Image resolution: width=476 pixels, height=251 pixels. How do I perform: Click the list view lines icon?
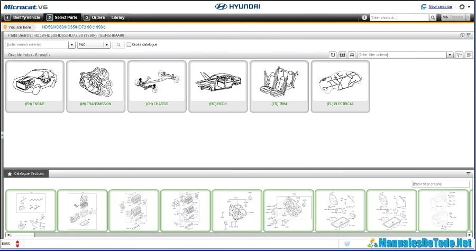(x=469, y=55)
